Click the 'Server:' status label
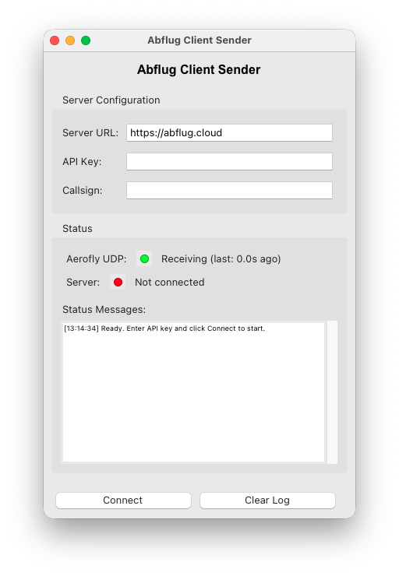 (83, 282)
